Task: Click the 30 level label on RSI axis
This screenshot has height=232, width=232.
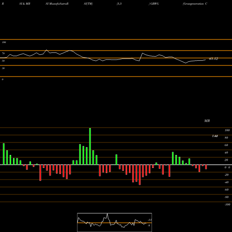Action: click(3, 68)
